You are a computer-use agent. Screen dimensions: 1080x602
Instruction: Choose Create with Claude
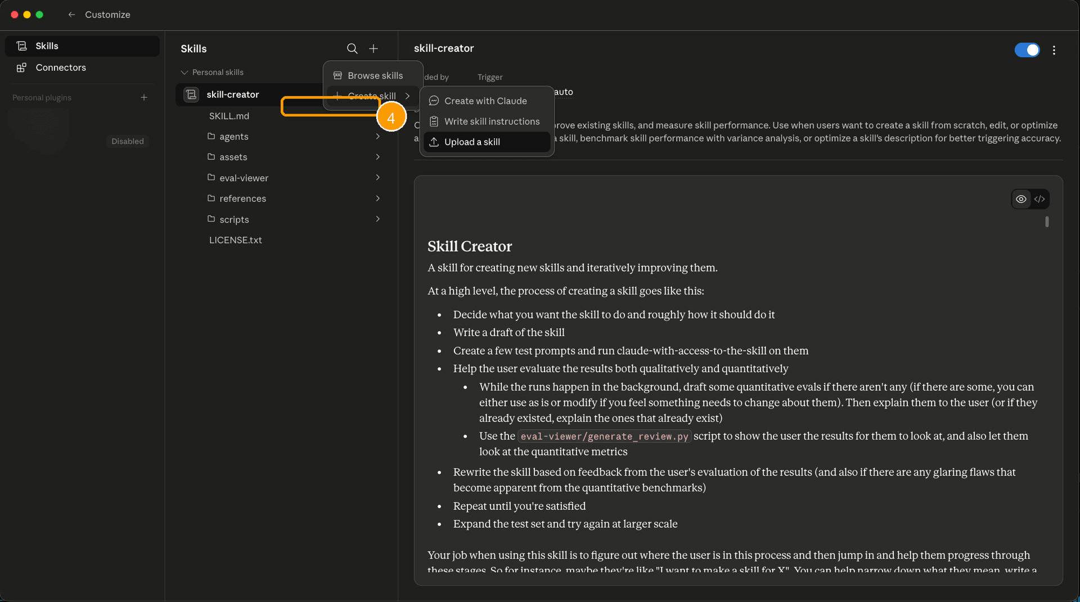click(487, 101)
